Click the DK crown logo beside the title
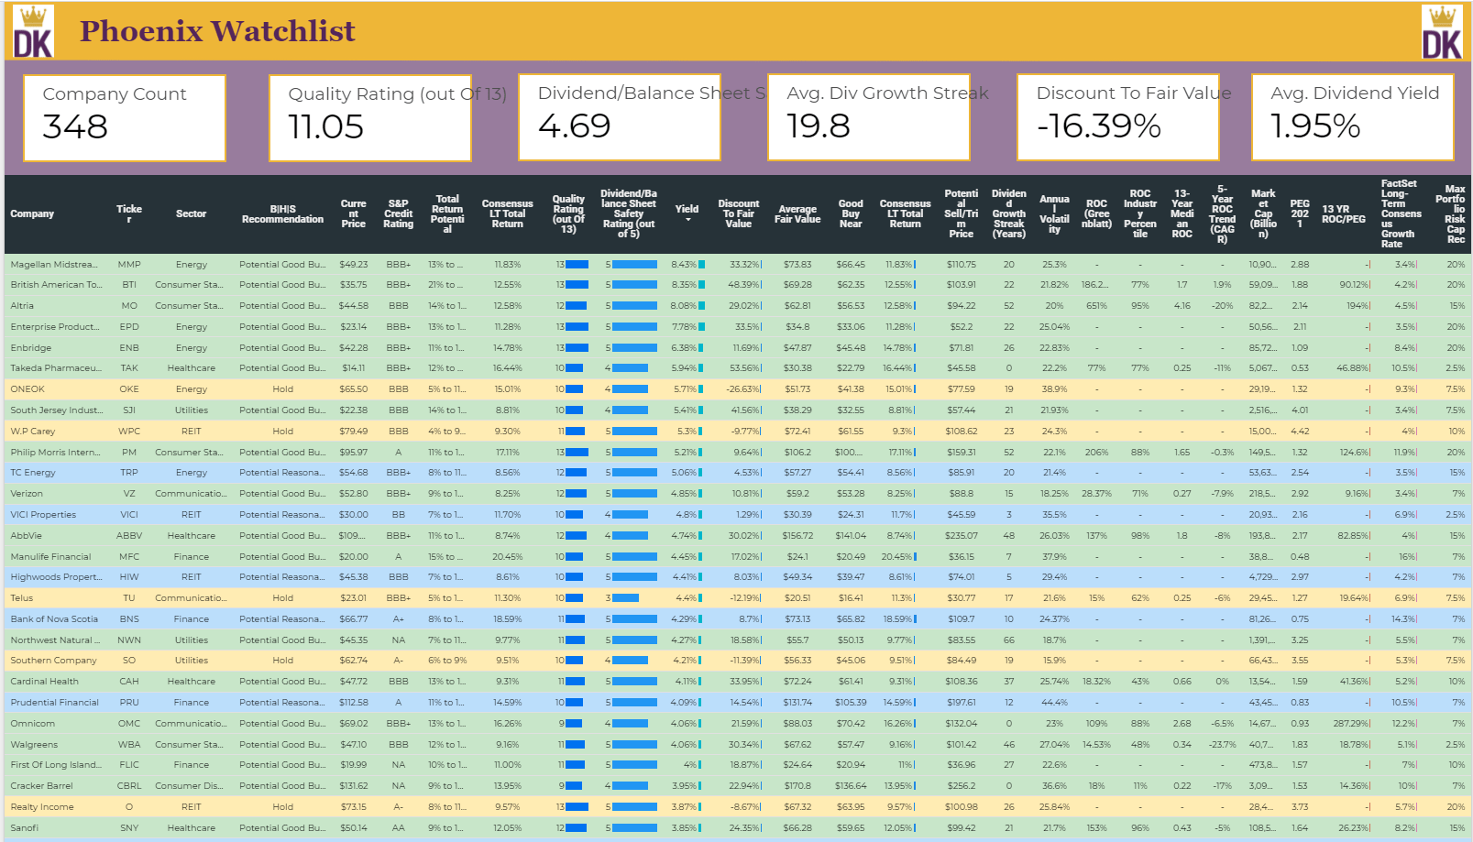This screenshot has width=1473, height=842. [33, 31]
